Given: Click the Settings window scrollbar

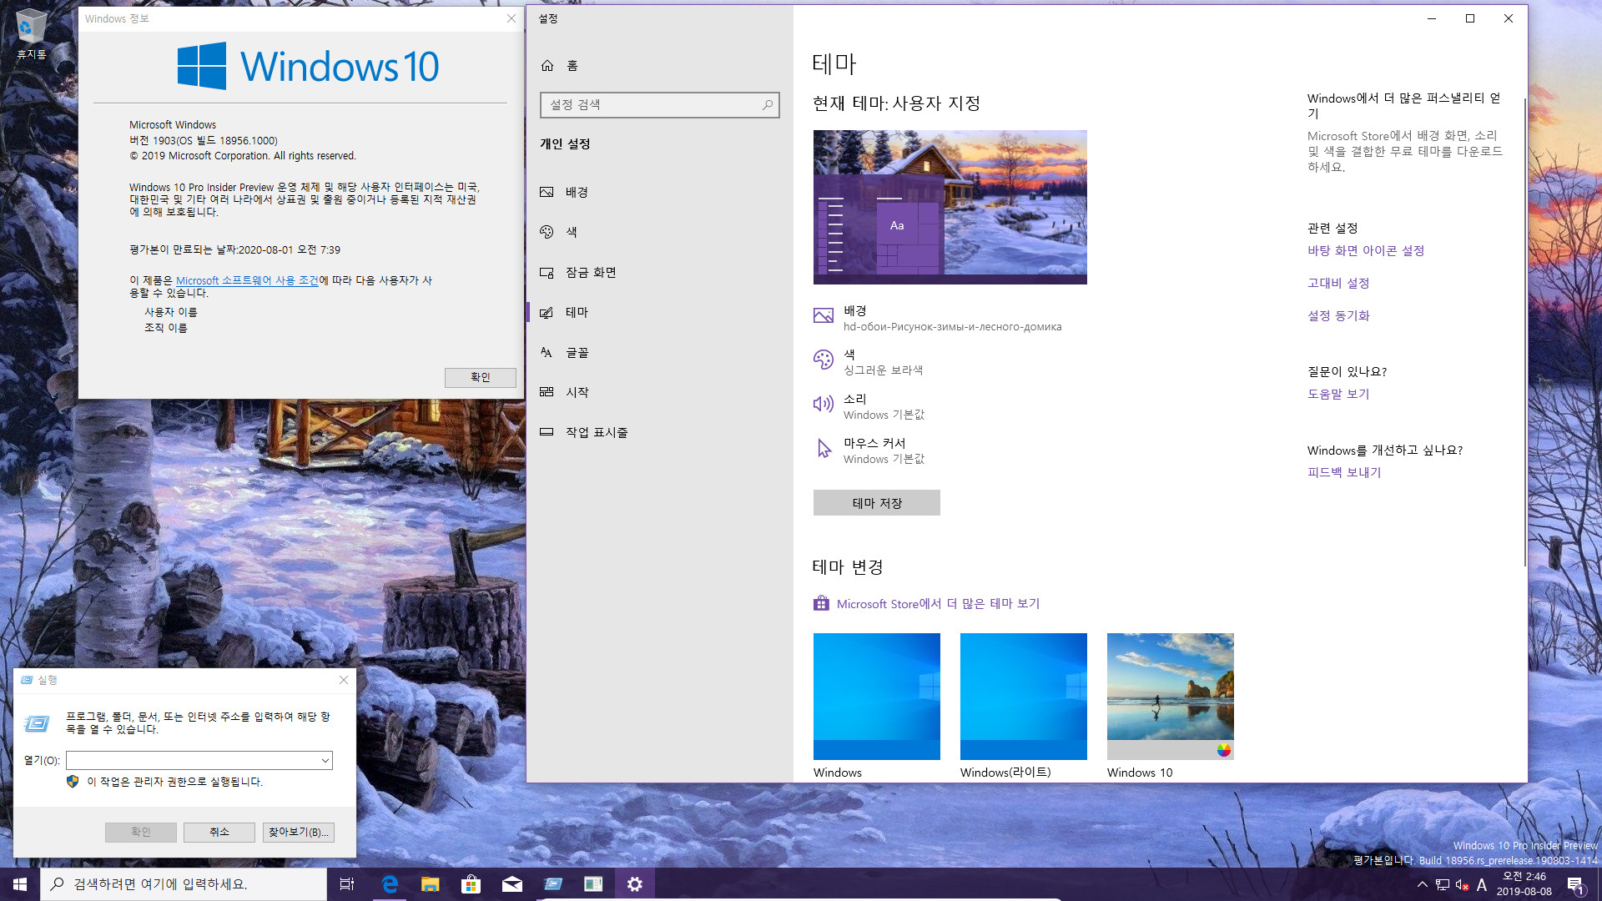Looking at the screenshot, I should pyautogui.click(x=1524, y=334).
